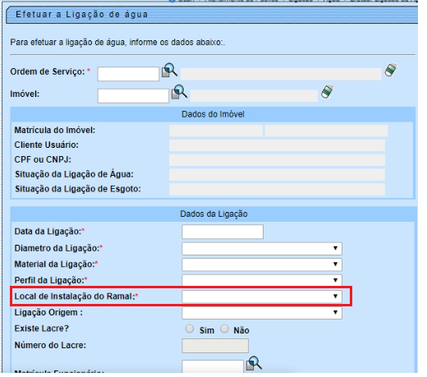Click the Ordem de Serviço description box

click(281, 74)
